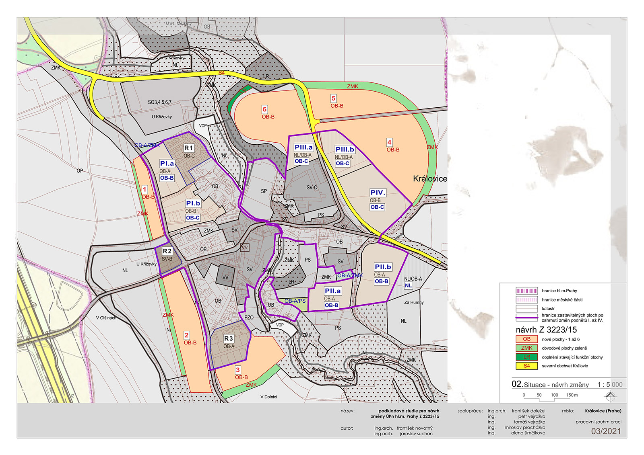The height and width of the screenshot is (455, 644).
Task: Click collaborator name alena šimčíková
Action: 528,433
